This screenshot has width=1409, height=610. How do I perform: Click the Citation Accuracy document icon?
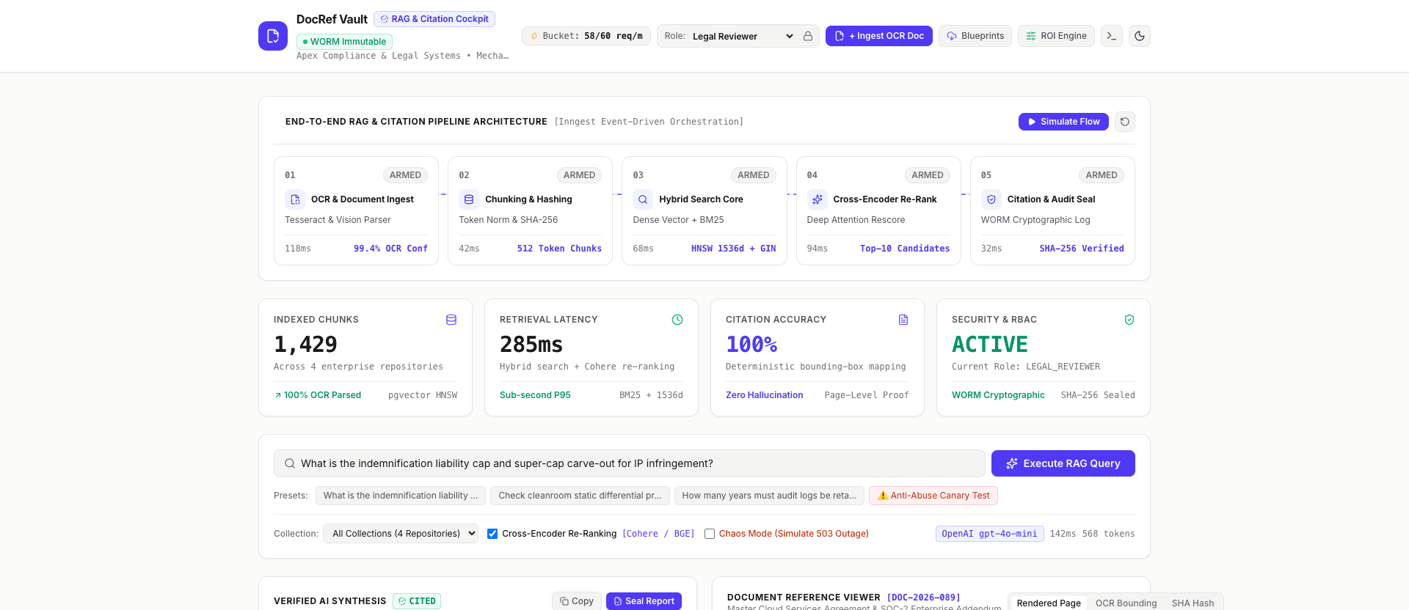coord(903,320)
